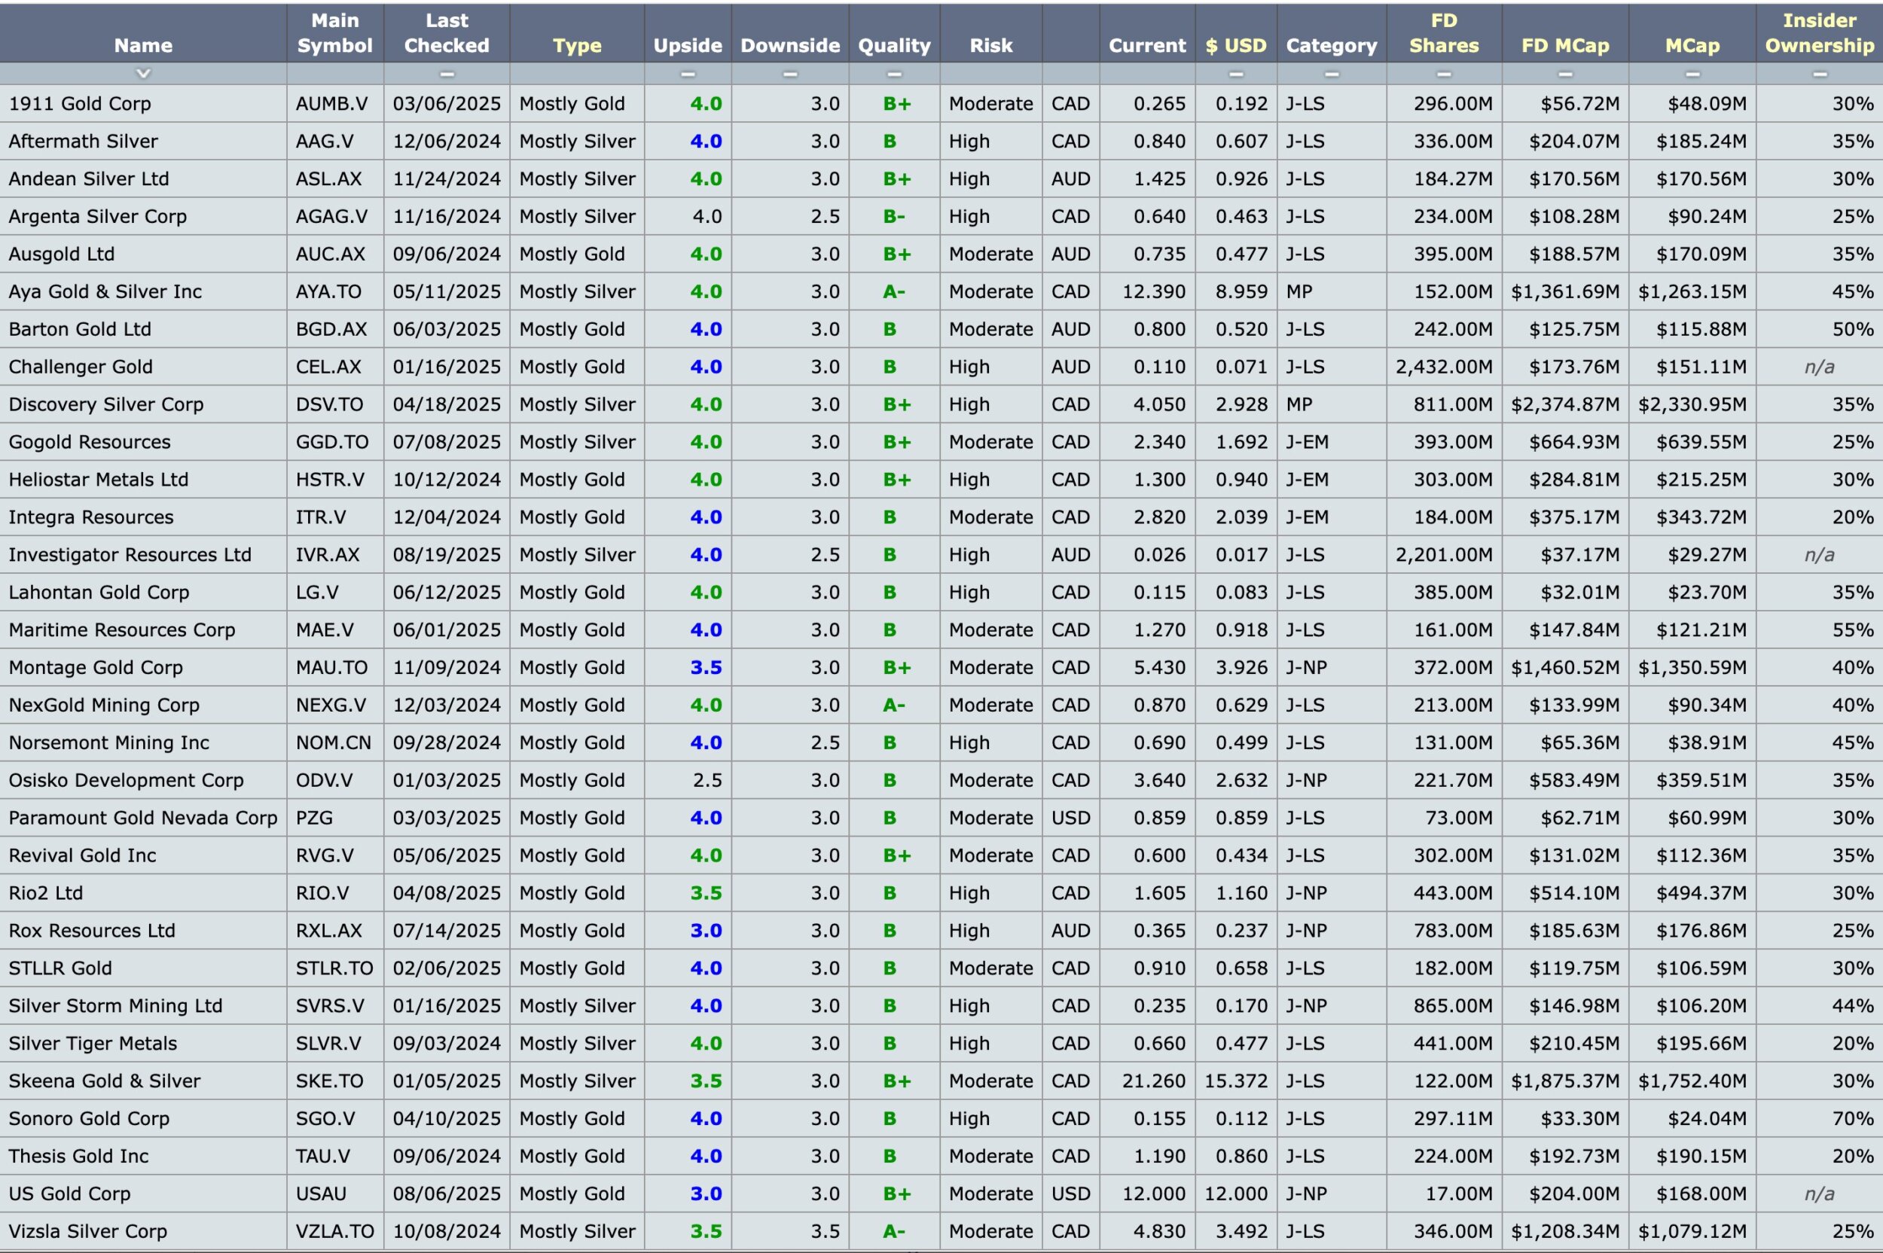
Task: Click the sort dash under Downside column
Action: [x=789, y=75]
